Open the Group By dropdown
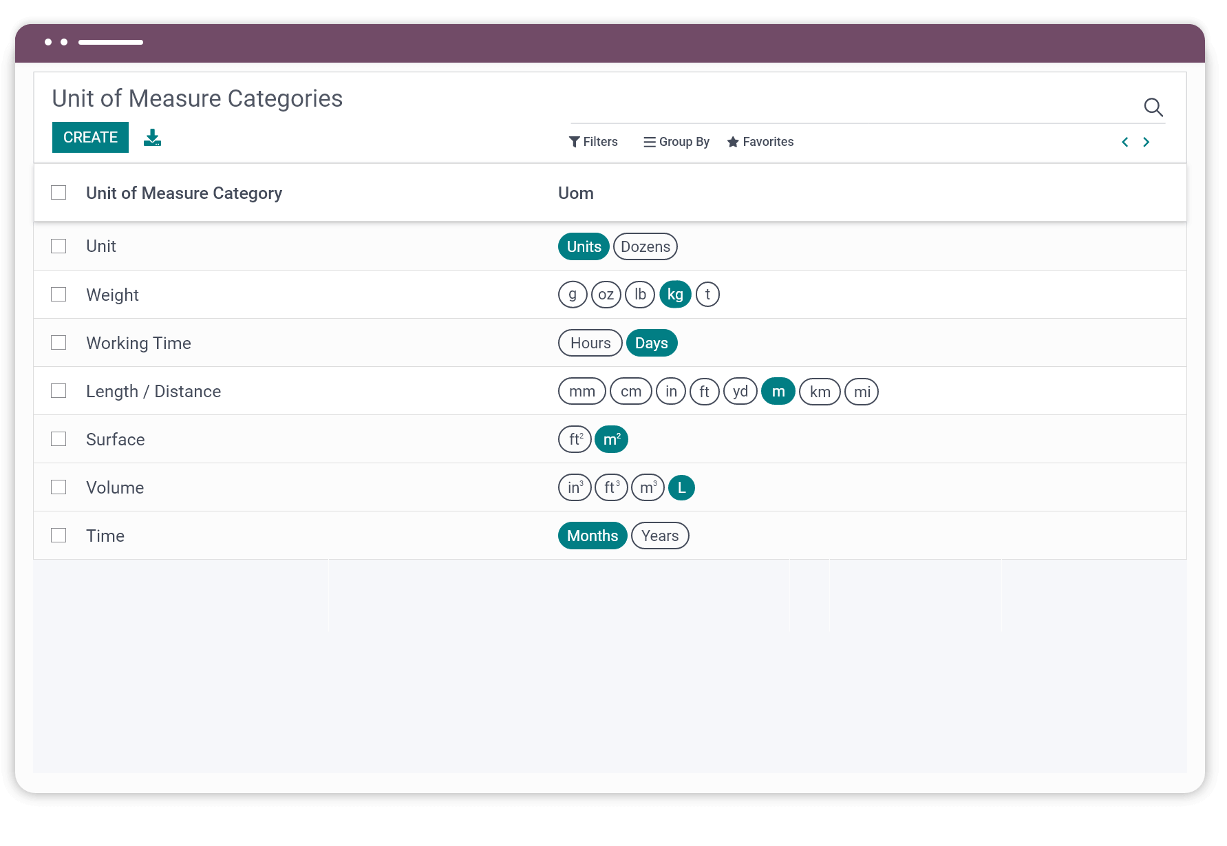The height and width of the screenshot is (846, 1227). [684, 142]
